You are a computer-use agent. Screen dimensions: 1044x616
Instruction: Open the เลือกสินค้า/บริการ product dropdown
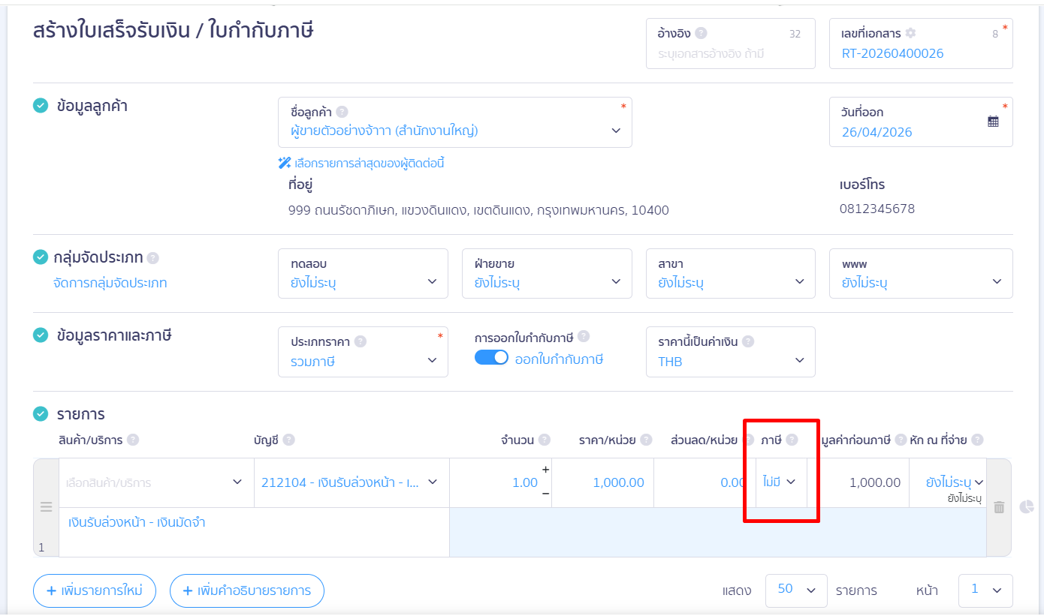pos(156,482)
